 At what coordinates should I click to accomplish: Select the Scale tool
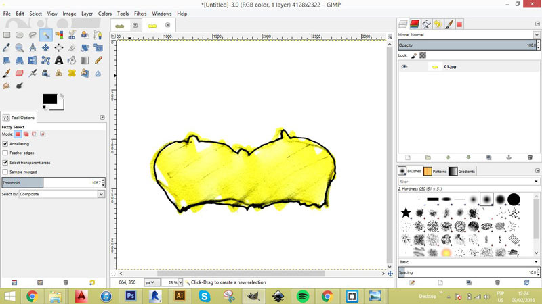[x=98, y=47]
